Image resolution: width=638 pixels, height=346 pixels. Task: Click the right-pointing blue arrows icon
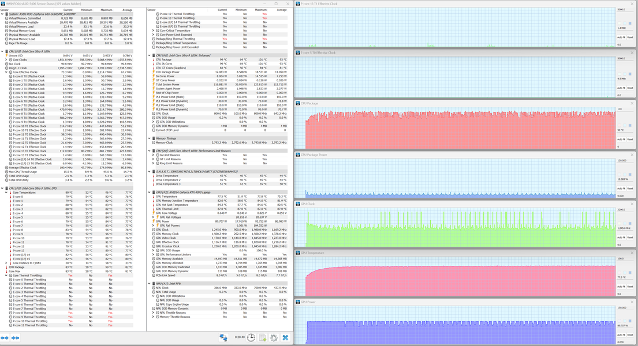16,337
